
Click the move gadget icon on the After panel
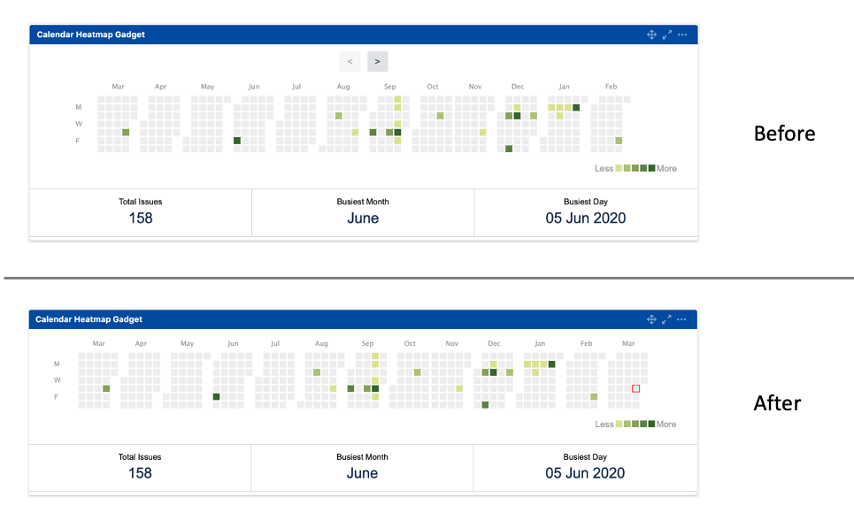click(651, 319)
